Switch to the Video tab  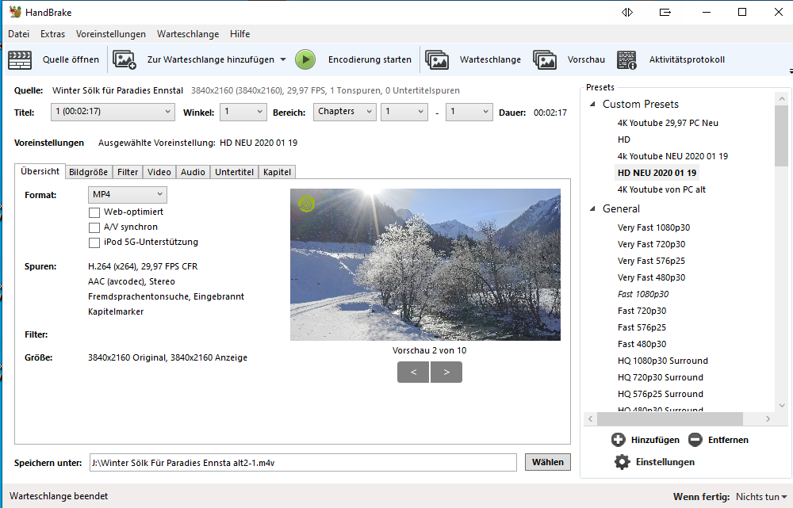click(x=159, y=172)
